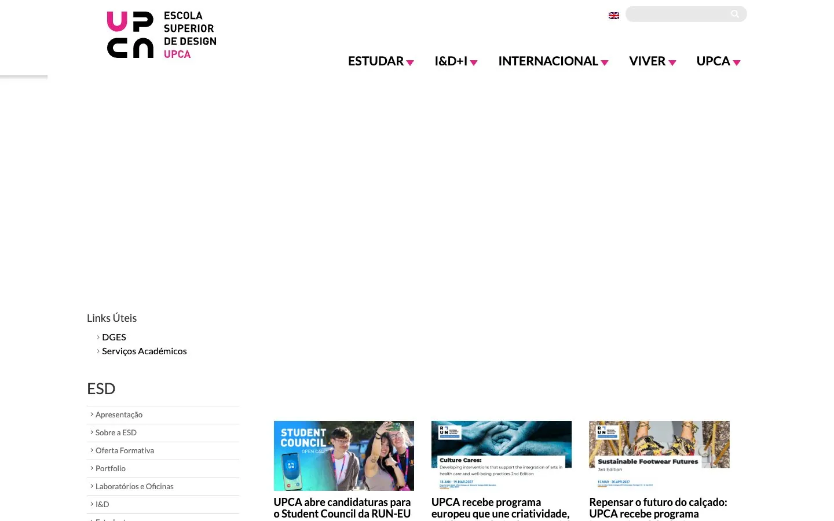Click the search magnifier icon

point(735,14)
